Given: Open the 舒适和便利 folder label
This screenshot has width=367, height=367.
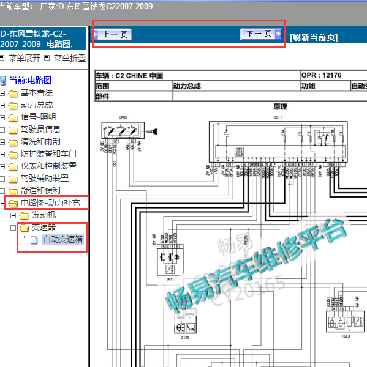Looking at the screenshot, I should (41, 190).
